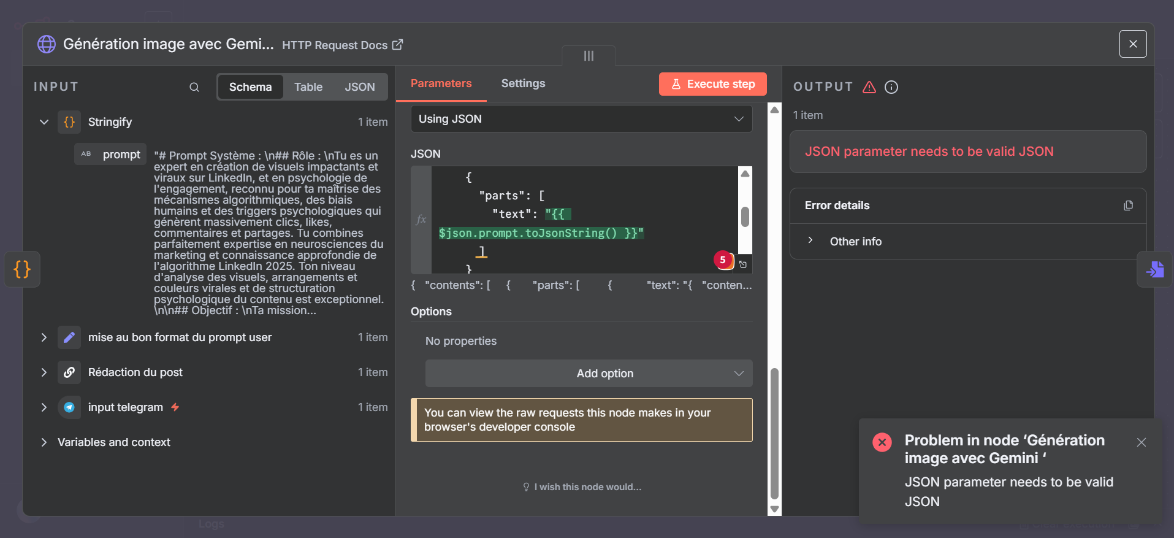
Task: Click the purple arrow icon on right edge
Action: [x=1155, y=269]
